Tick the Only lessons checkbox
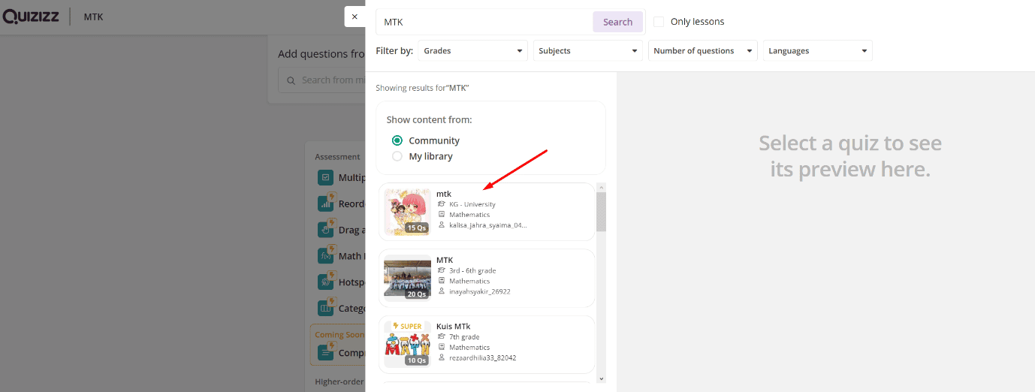Viewport: 1035px width, 392px height. coord(659,22)
